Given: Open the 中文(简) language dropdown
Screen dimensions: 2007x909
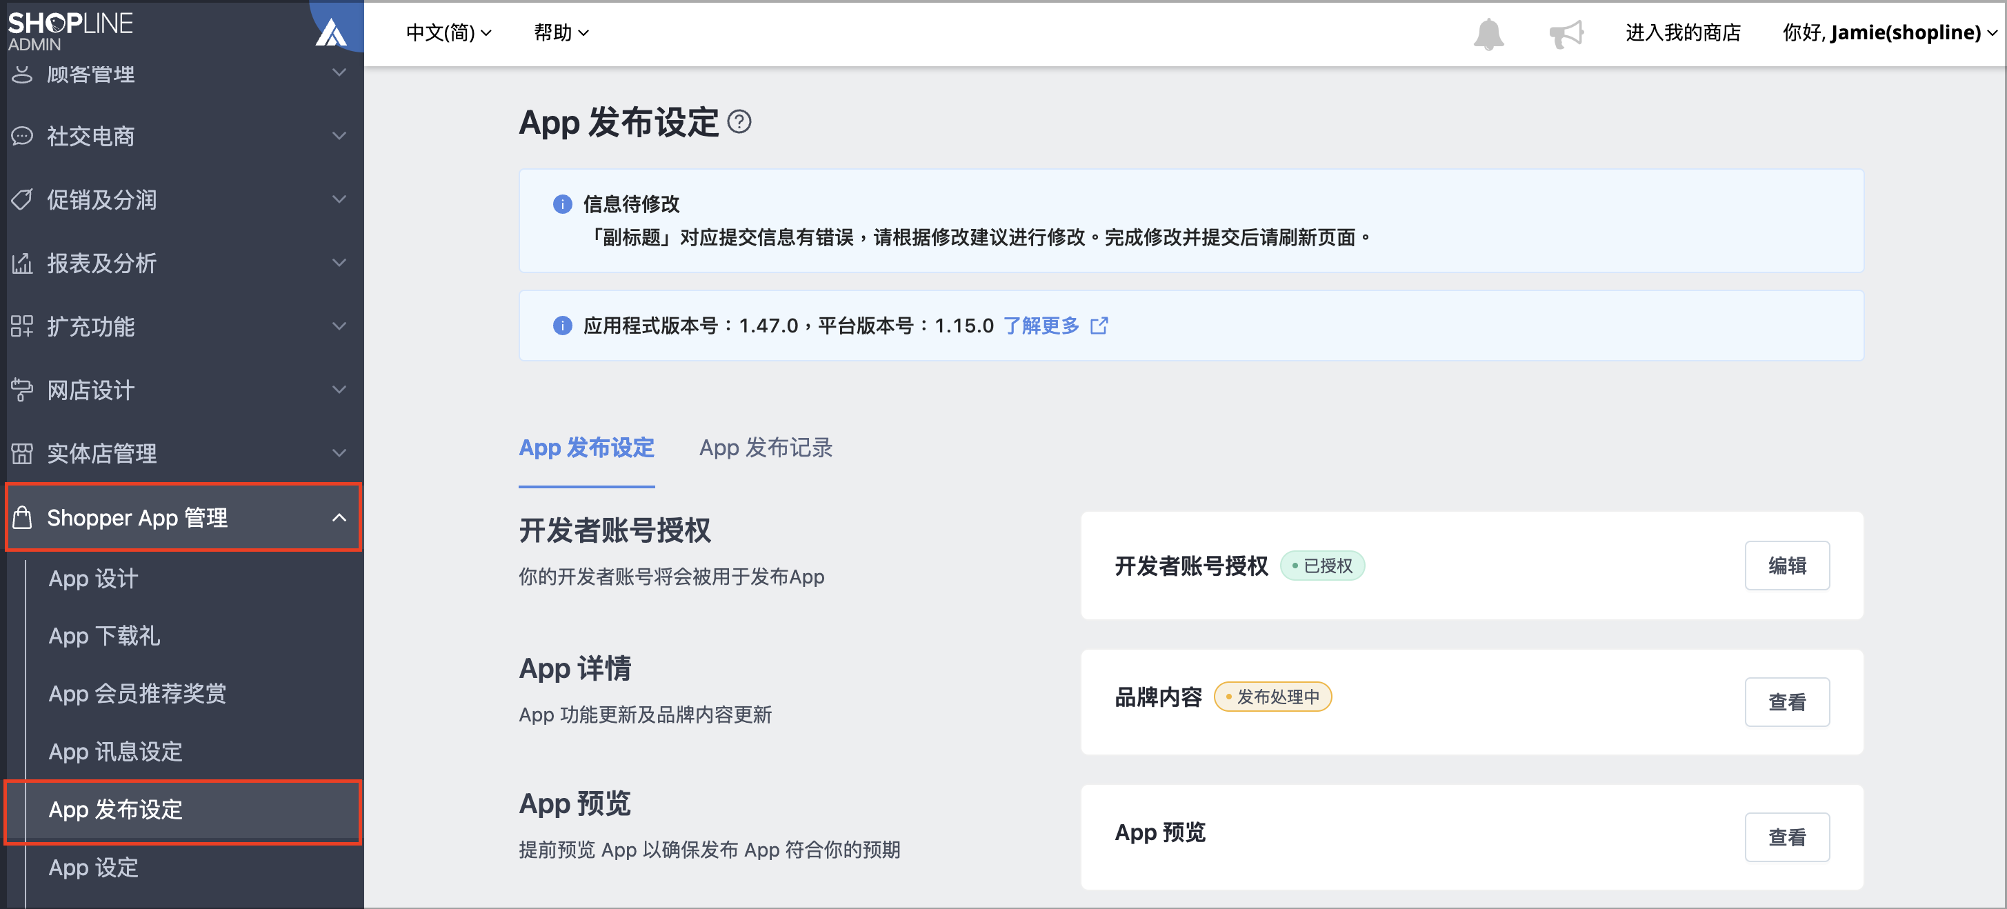Looking at the screenshot, I should click(x=448, y=32).
